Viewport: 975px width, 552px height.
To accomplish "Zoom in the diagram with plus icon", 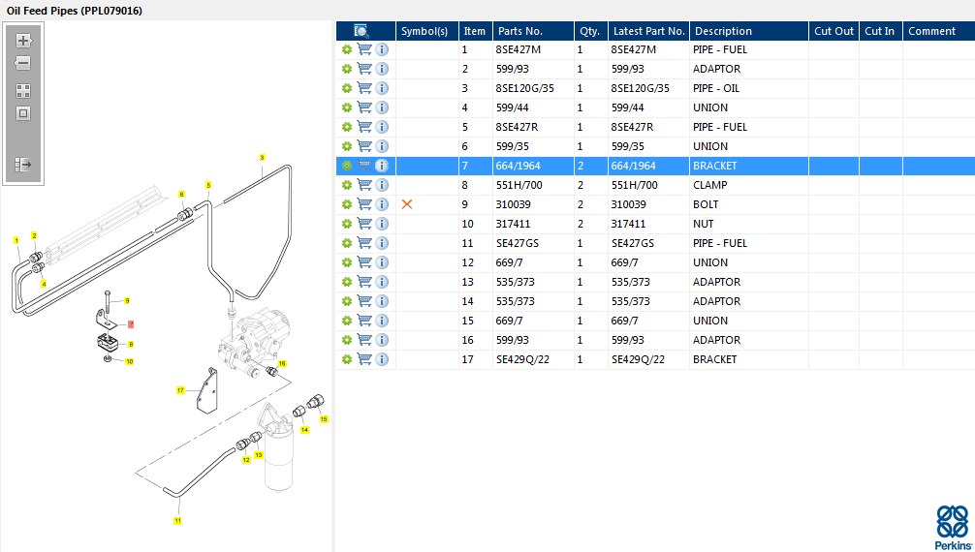I will pyautogui.click(x=23, y=41).
